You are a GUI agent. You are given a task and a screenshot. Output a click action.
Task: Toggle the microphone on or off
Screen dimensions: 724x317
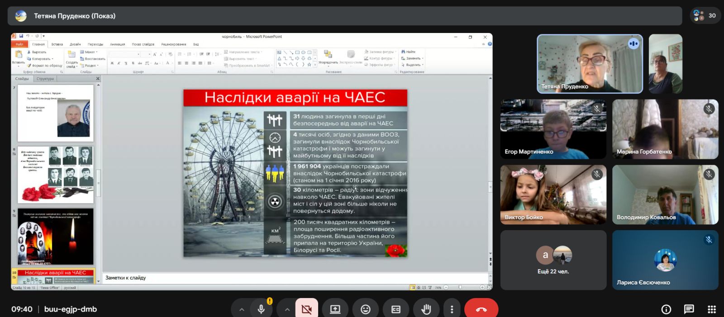click(261, 309)
